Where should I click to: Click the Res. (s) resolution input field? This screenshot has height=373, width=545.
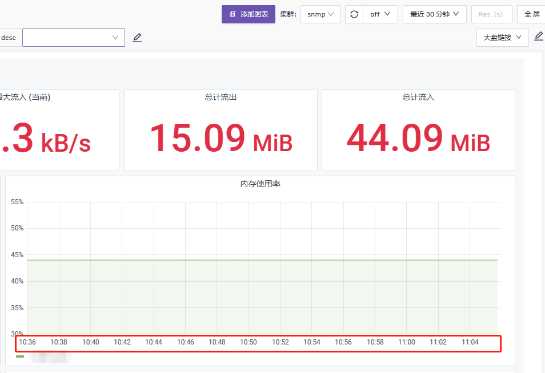point(491,14)
